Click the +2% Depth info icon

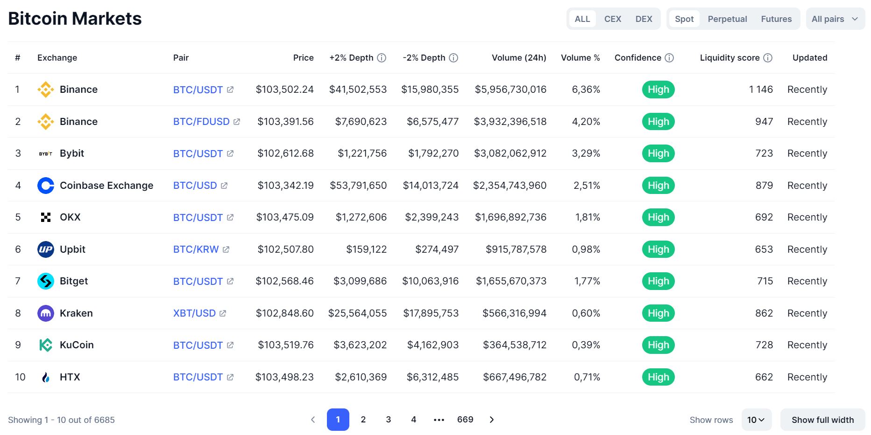click(382, 58)
